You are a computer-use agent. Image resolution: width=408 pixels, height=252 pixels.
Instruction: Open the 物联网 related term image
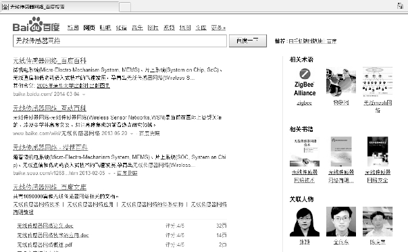341,82
